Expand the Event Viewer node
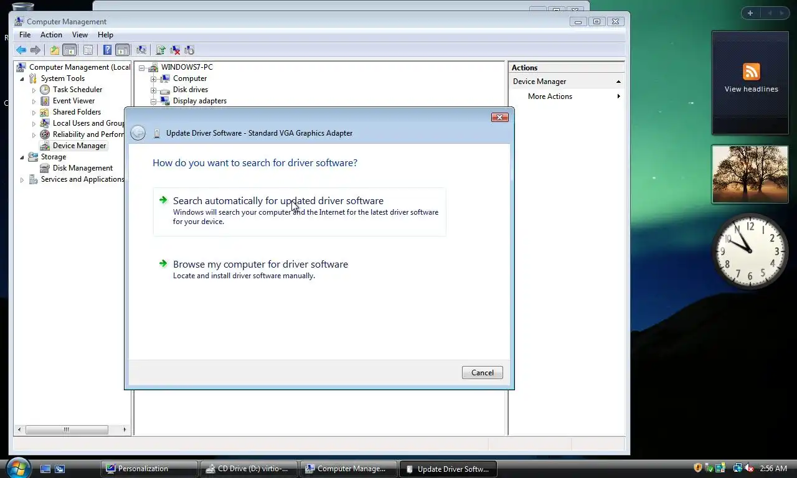797x478 pixels. click(x=34, y=101)
